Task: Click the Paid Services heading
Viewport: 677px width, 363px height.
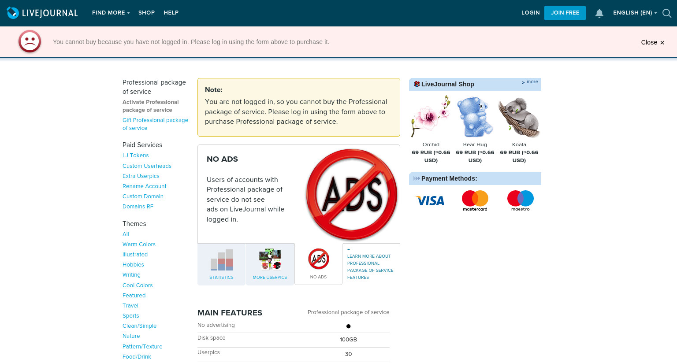Action: [142, 145]
